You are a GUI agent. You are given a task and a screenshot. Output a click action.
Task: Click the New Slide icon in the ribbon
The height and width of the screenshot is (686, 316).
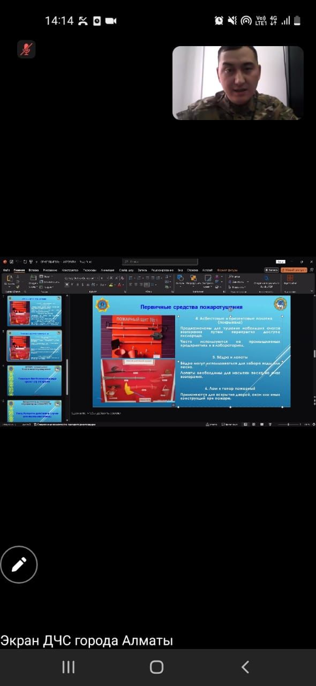pos(33,278)
